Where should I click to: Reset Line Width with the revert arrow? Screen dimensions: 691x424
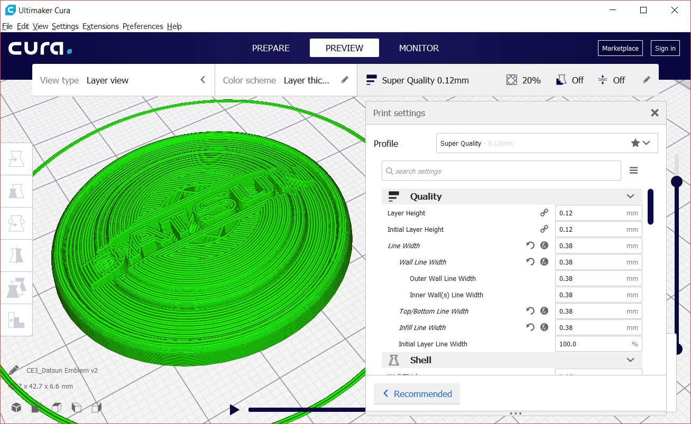[530, 246]
